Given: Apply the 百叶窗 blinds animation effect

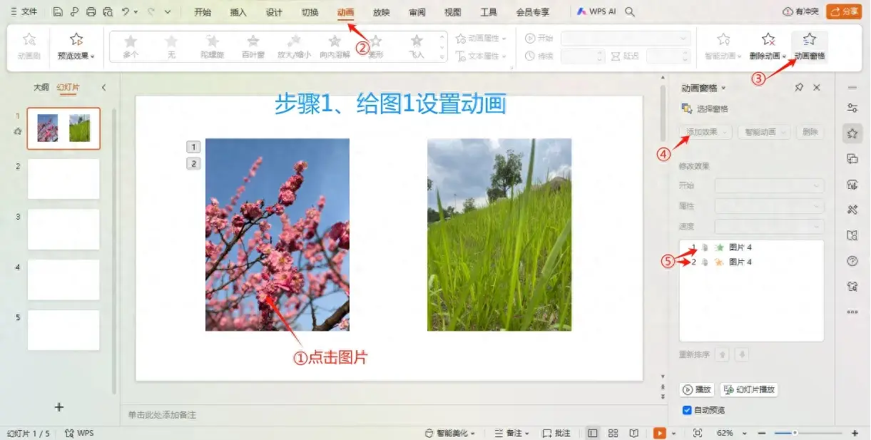Looking at the screenshot, I should [253, 44].
